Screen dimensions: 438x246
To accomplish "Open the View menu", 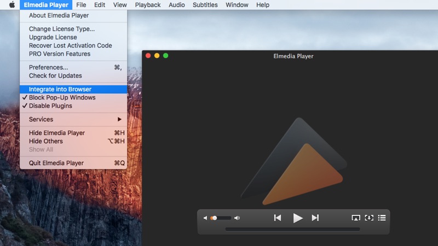I will pyautogui.click(x=120, y=5).
